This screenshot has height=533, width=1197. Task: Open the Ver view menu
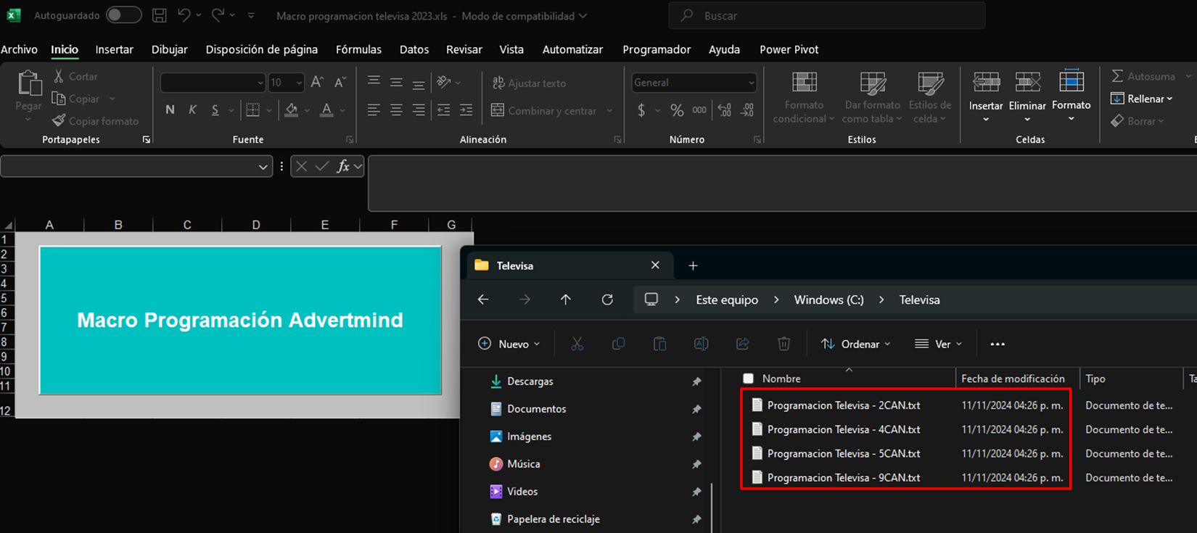click(x=938, y=344)
